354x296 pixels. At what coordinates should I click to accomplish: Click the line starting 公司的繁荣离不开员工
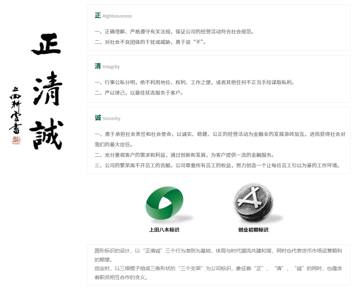[x=217, y=165]
